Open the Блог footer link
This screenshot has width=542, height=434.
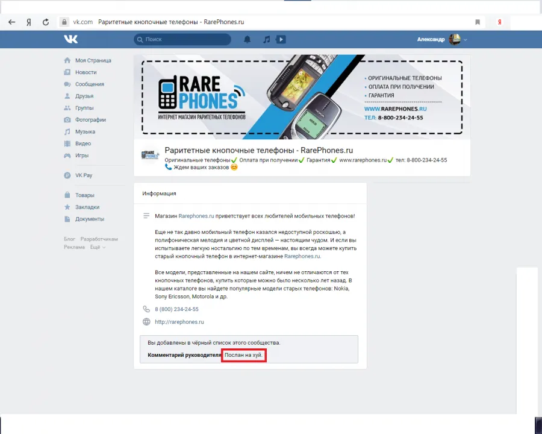click(x=69, y=239)
